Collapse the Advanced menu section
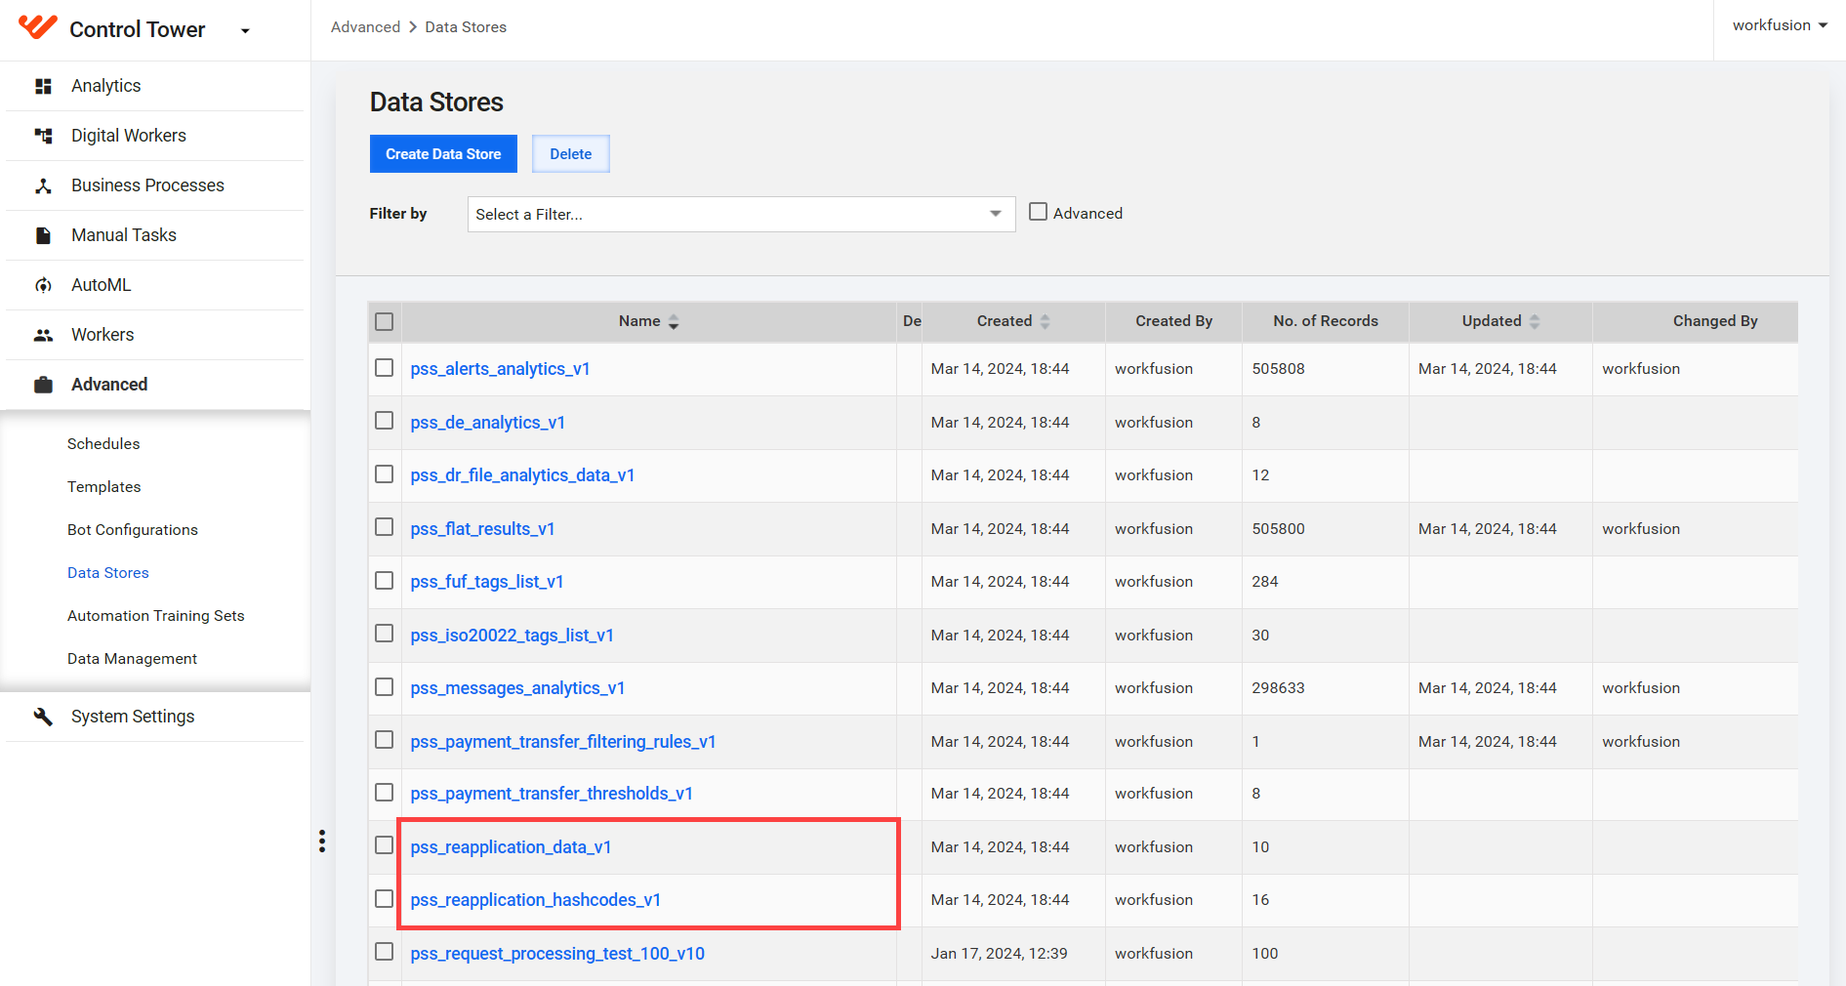Image resolution: width=1846 pixels, height=986 pixels. point(109,385)
